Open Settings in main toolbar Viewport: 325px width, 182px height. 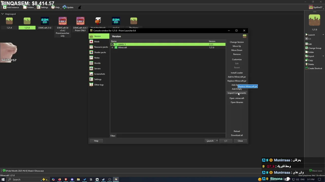(43, 7)
